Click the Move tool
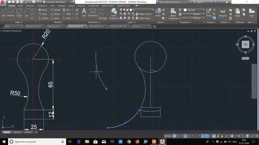The height and width of the screenshot is (145, 259). point(42,10)
